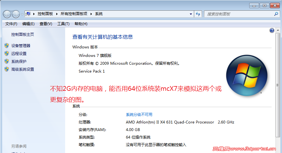Click the 没有可用于此显示器的笔或触控输入 text
The width and height of the screenshot is (282, 153).
click(x=156, y=145)
